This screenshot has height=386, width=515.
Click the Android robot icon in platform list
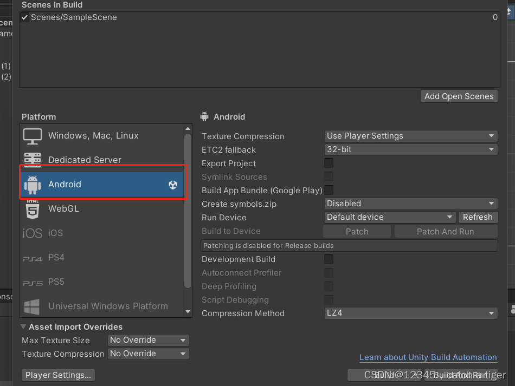click(x=33, y=185)
